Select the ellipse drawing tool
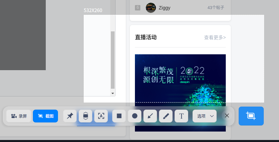 tap(135, 116)
